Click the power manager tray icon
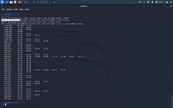This screenshot has height=108, width=173. pos(156,2)
